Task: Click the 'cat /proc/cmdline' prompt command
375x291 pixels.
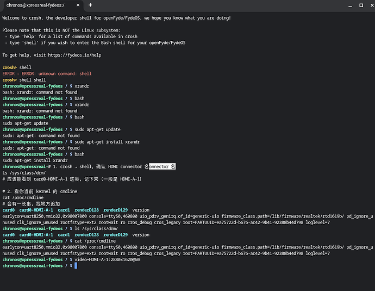Action: pos(95,241)
